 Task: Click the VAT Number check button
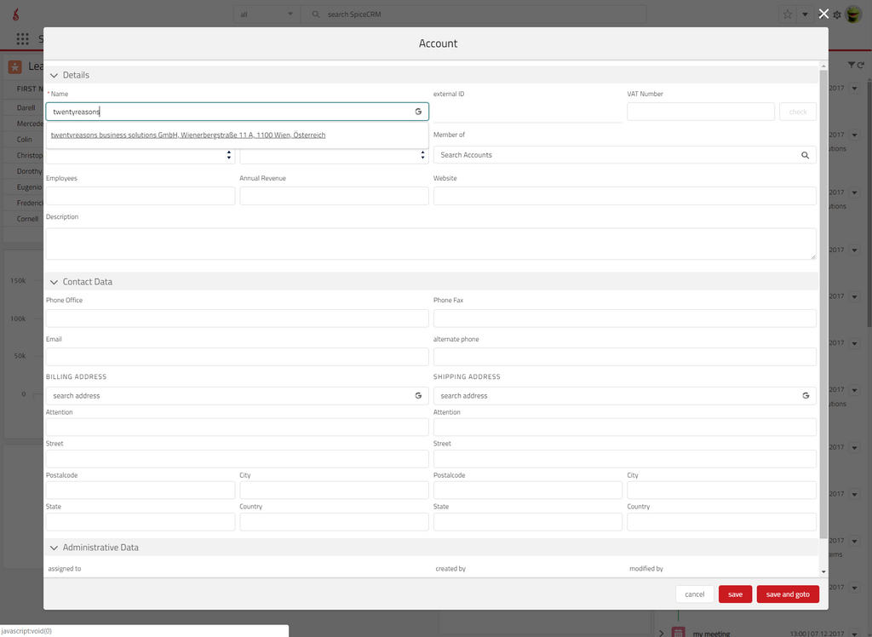click(x=797, y=112)
